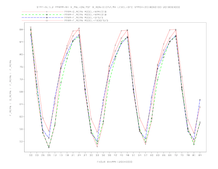The image size is (218, 169).
Task: Click x-axis forecast hour label 48
Action: click(x=127, y=155)
